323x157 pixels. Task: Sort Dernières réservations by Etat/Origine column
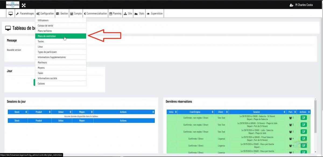tap(195, 112)
